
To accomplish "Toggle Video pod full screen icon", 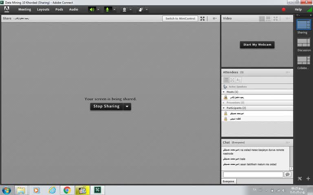I will (276, 19).
